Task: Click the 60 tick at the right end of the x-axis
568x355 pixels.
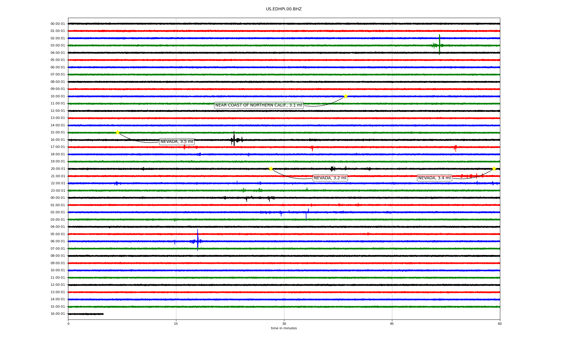Action: pos(500,324)
